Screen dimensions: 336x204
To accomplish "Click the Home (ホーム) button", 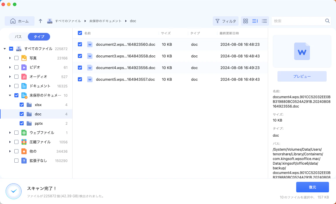I will pyautogui.click(x=20, y=21).
